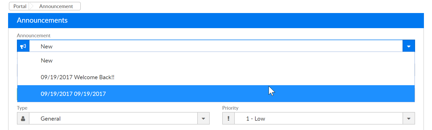The height and width of the screenshot is (130, 432).
Task: Click the breadcrumb chevron separator after Portal
Action: (32, 6)
